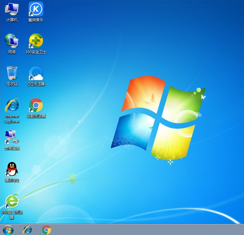Open the Windows Start menu orb

8,230
